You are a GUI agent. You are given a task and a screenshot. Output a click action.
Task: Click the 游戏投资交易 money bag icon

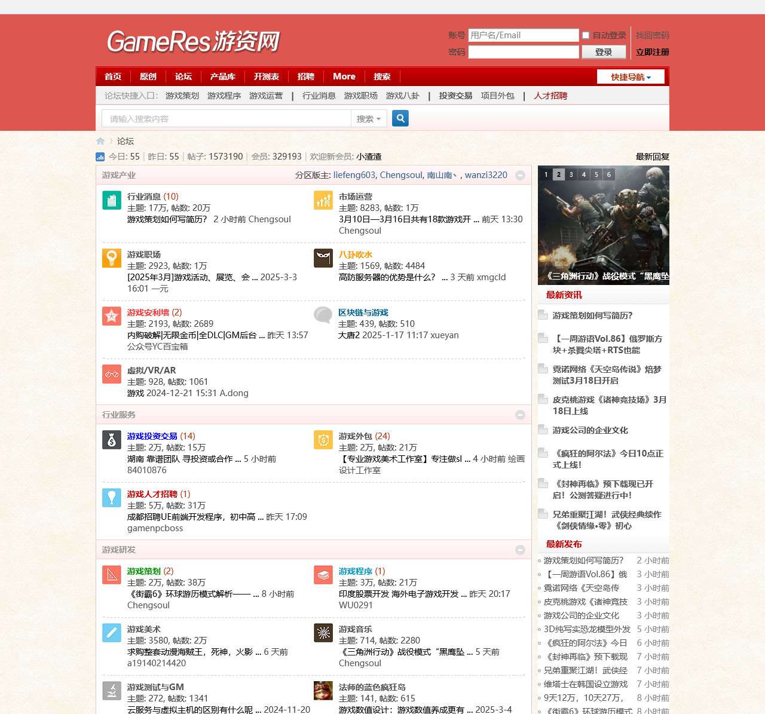coord(112,440)
